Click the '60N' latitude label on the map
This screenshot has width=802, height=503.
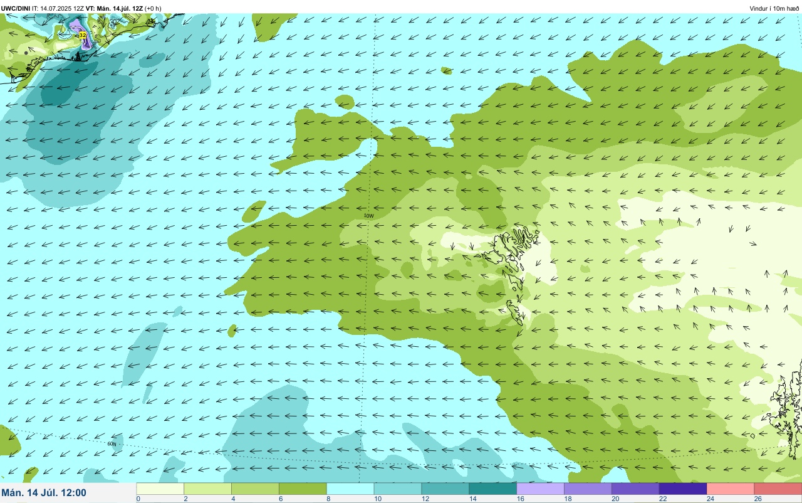coord(112,444)
